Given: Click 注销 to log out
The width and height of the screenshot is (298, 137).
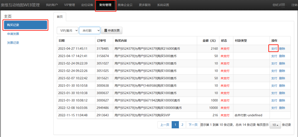Looking at the screenshot, I should pyautogui.click(x=294, y=5).
